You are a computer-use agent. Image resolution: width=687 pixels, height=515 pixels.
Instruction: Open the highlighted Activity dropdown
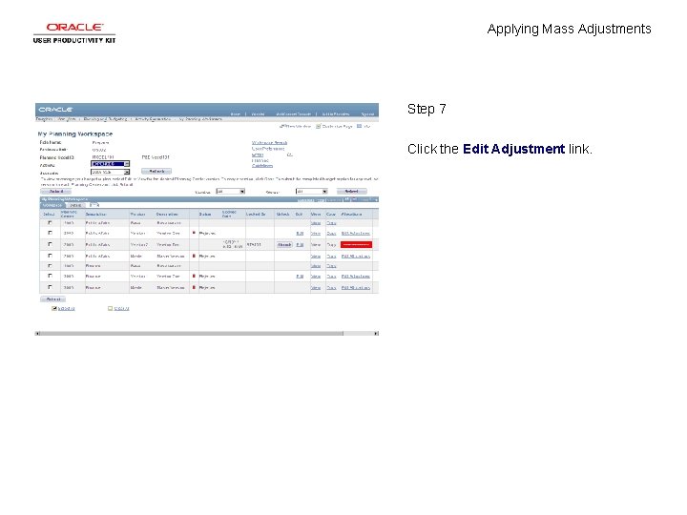click(x=110, y=164)
